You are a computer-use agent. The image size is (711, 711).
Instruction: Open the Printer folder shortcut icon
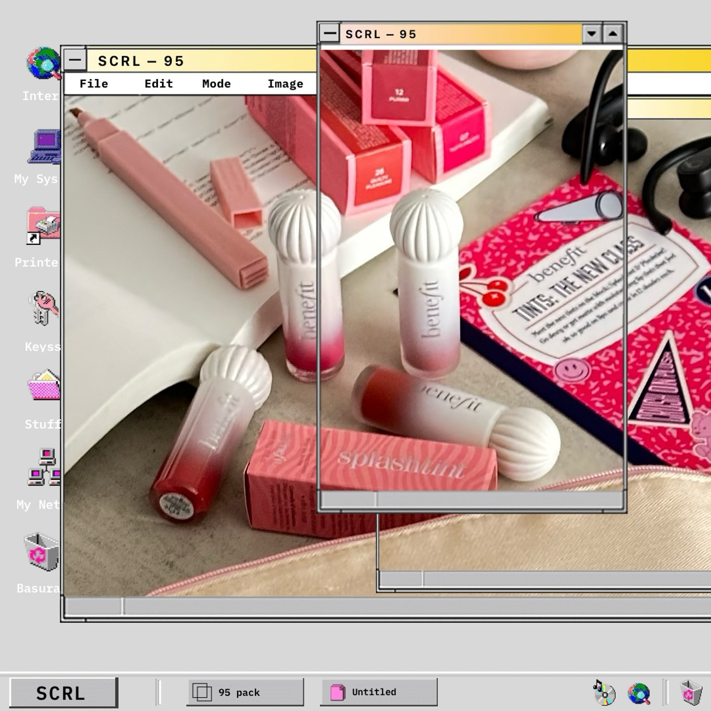[44, 225]
